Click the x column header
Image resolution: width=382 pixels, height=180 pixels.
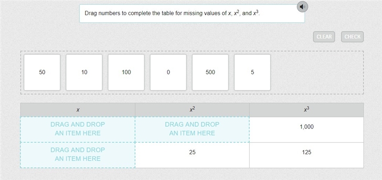tap(78, 110)
